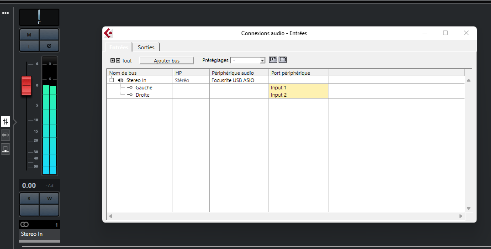Enable Write automation on Stereo In
Screen dimensions: 491x249
pos(49,198)
